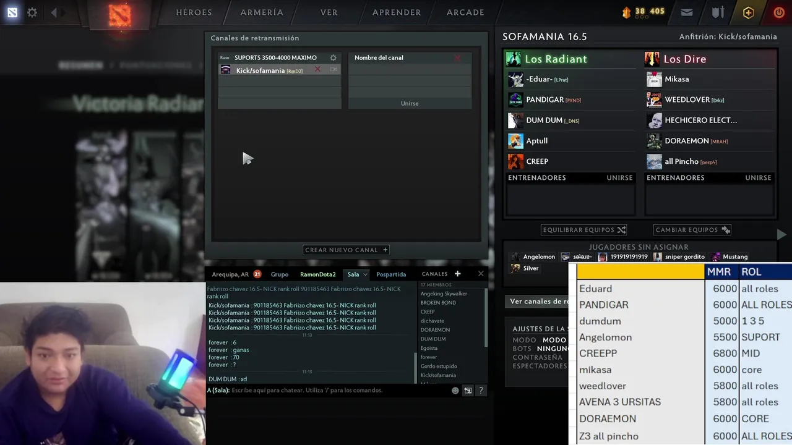Open HÉROES menu

pos(194,12)
